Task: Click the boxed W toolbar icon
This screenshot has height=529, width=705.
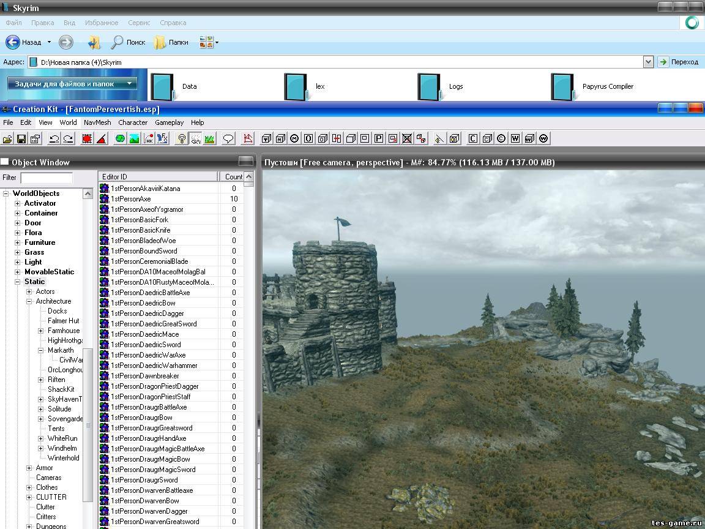Action: (515, 139)
